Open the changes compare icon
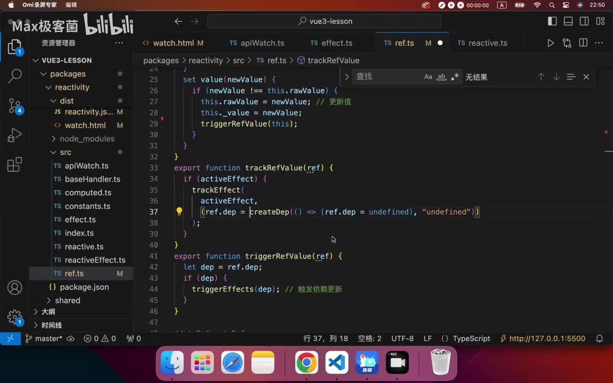This screenshot has height=383, width=613. pyautogui.click(x=567, y=43)
